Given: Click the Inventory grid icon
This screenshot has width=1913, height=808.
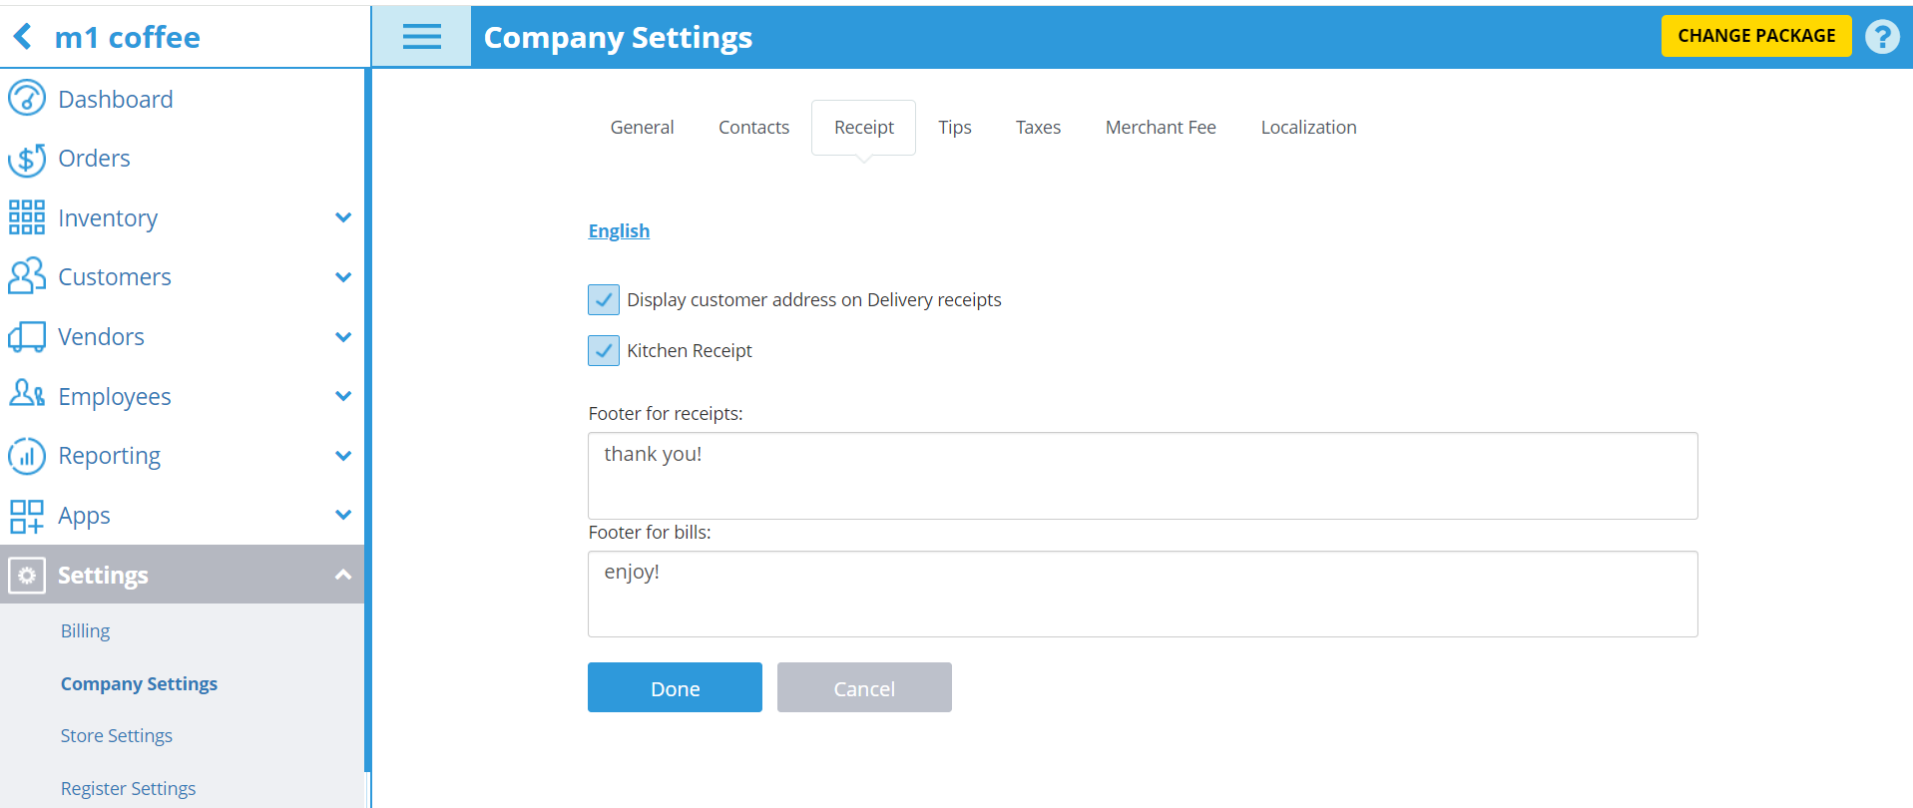Looking at the screenshot, I should 27,217.
